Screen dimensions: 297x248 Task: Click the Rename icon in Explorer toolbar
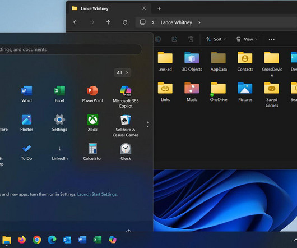(158, 39)
